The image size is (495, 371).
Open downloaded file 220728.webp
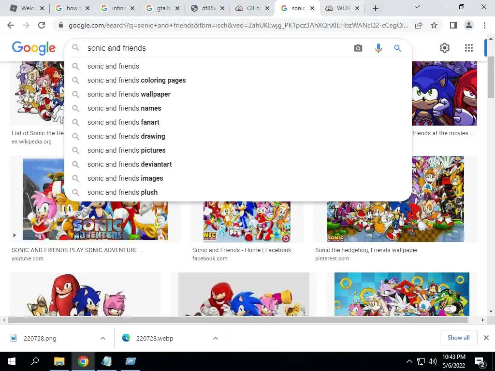[155, 339]
